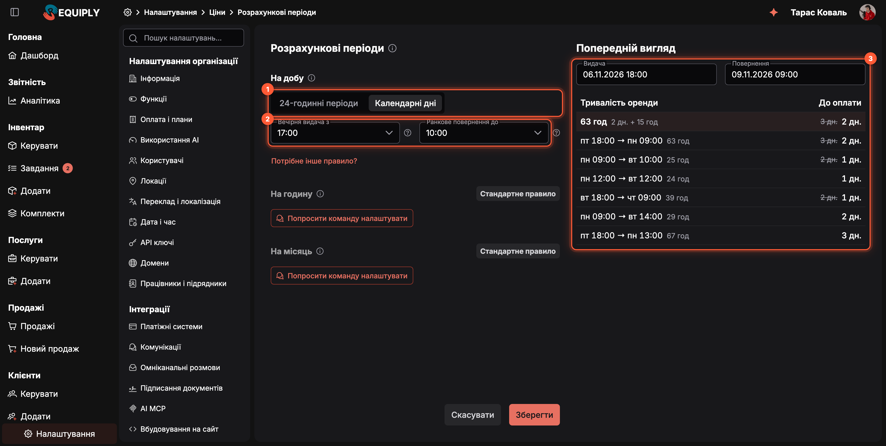Viewport: 886px width, 446px height.
Task: Open Дашборд in sidebar
Action: click(x=33, y=55)
